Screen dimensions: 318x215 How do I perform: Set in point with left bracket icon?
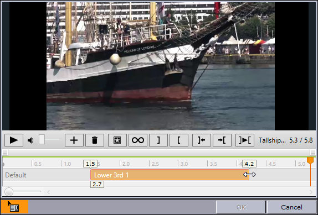point(179,140)
